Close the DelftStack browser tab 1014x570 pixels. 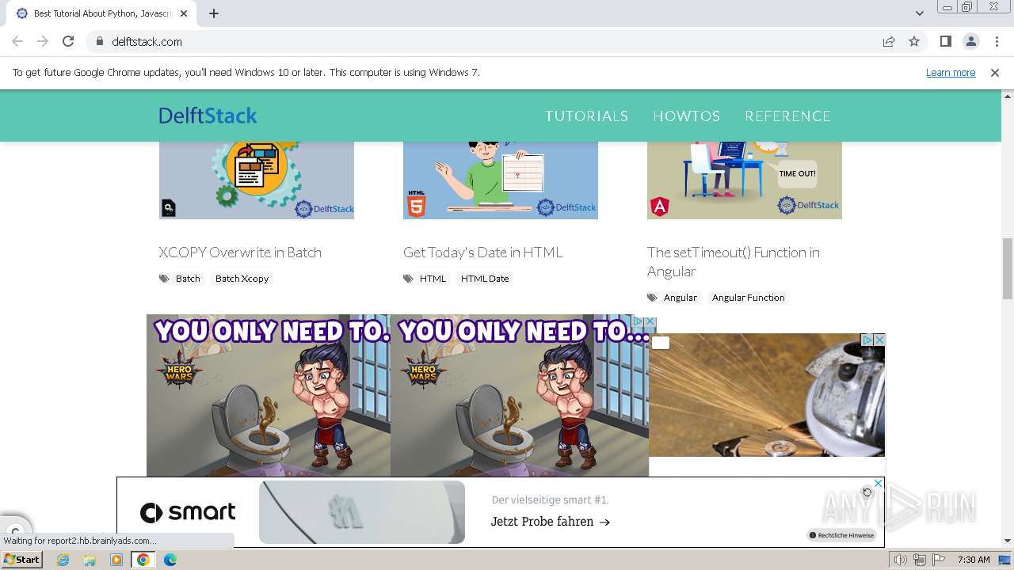point(184,13)
